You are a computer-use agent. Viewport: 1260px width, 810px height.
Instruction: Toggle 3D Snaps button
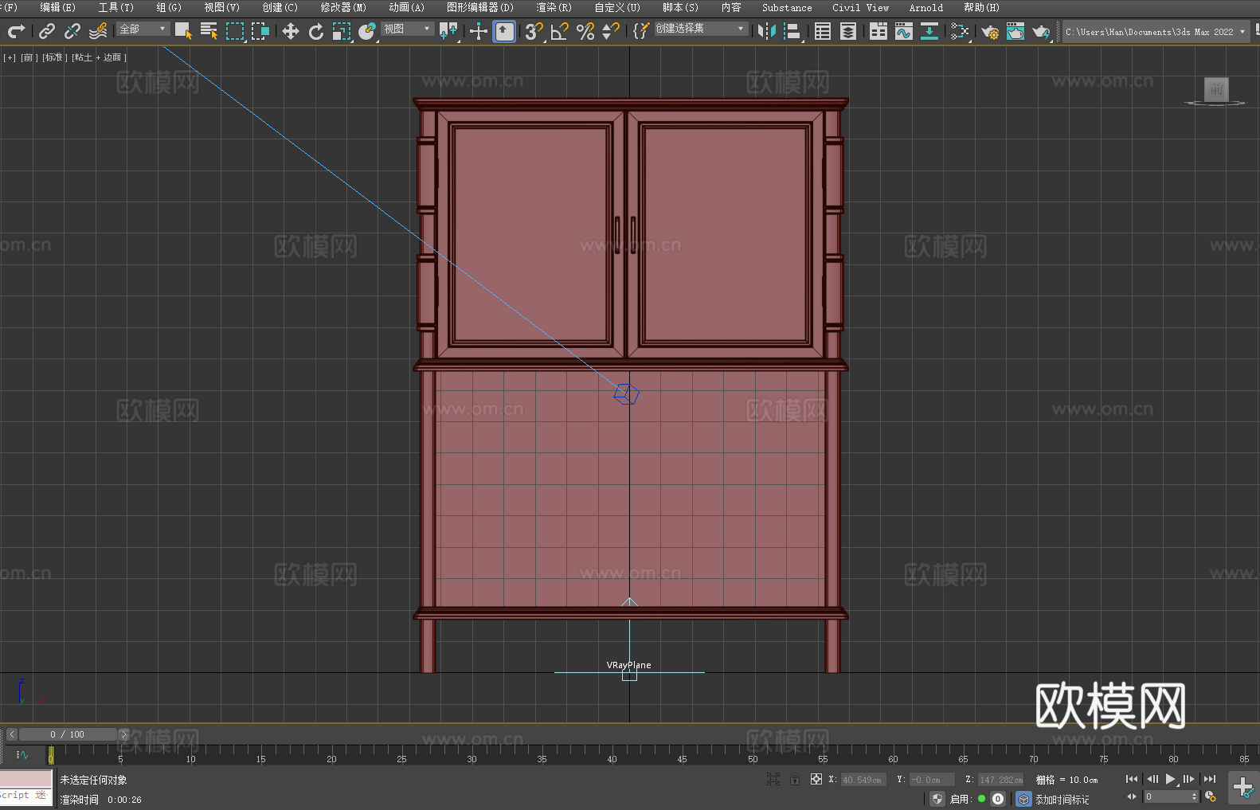pos(534,31)
